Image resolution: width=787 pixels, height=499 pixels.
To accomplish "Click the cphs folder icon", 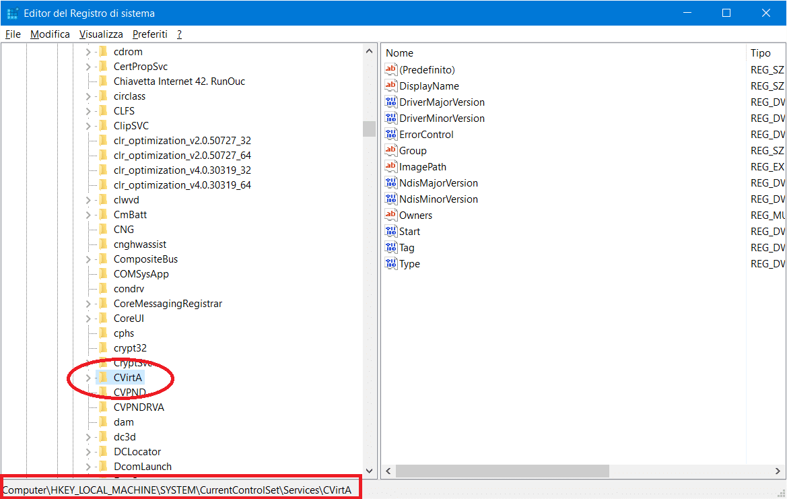I will click(103, 333).
